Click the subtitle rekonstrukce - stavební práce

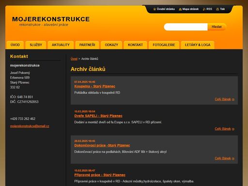pos(44,25)
